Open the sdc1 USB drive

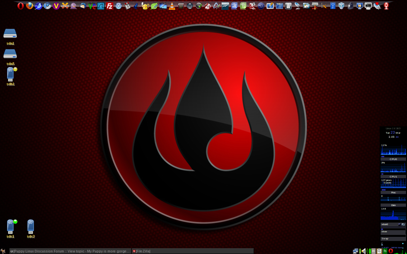point(10,227)
